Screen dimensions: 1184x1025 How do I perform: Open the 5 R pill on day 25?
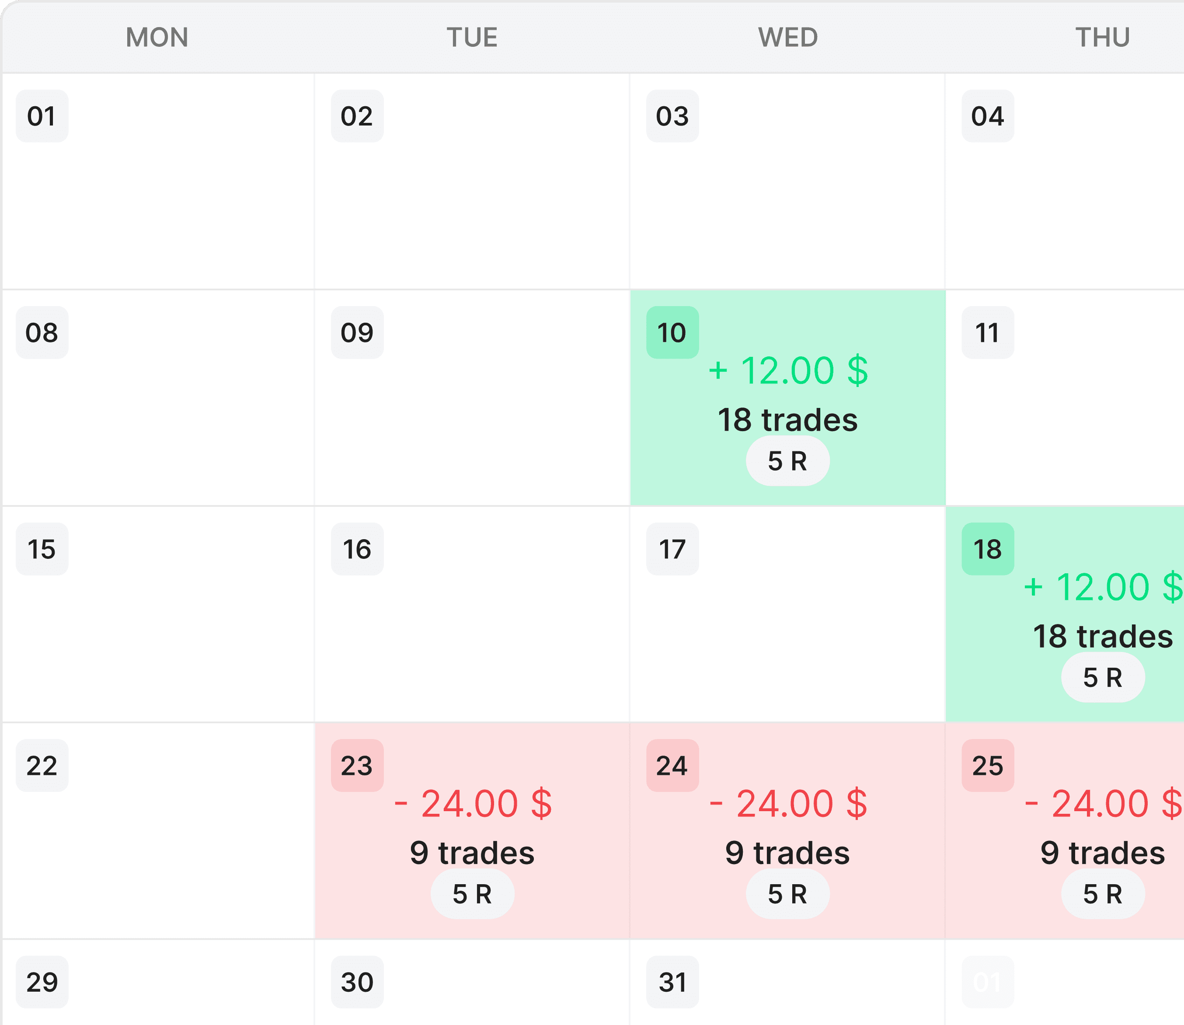click(x=1103, y=894)
